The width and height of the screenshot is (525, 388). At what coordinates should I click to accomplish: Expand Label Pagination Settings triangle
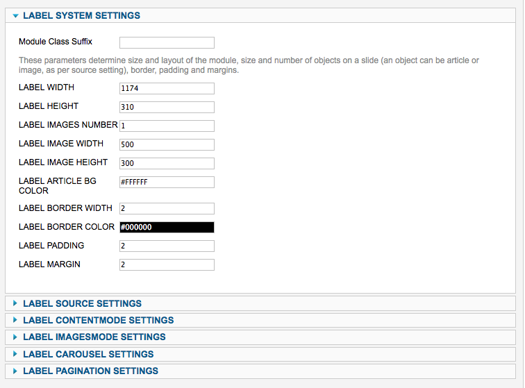pyautogui.click(x=15, y=371)
